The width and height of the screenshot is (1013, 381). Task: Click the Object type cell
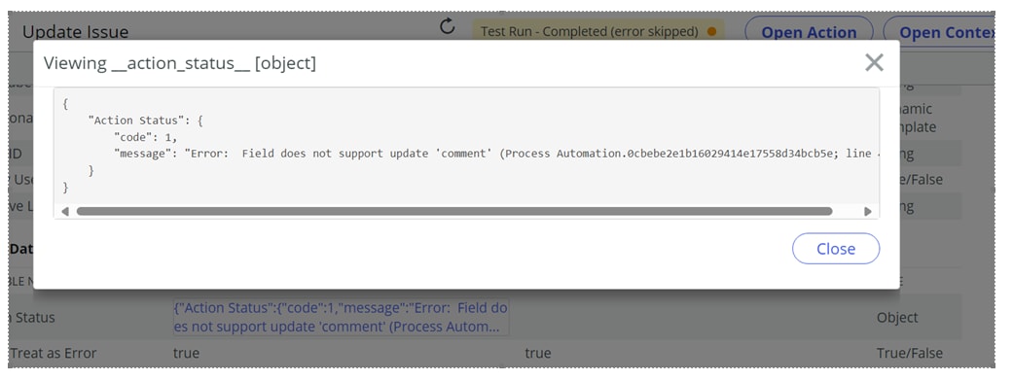click(897, 318)
